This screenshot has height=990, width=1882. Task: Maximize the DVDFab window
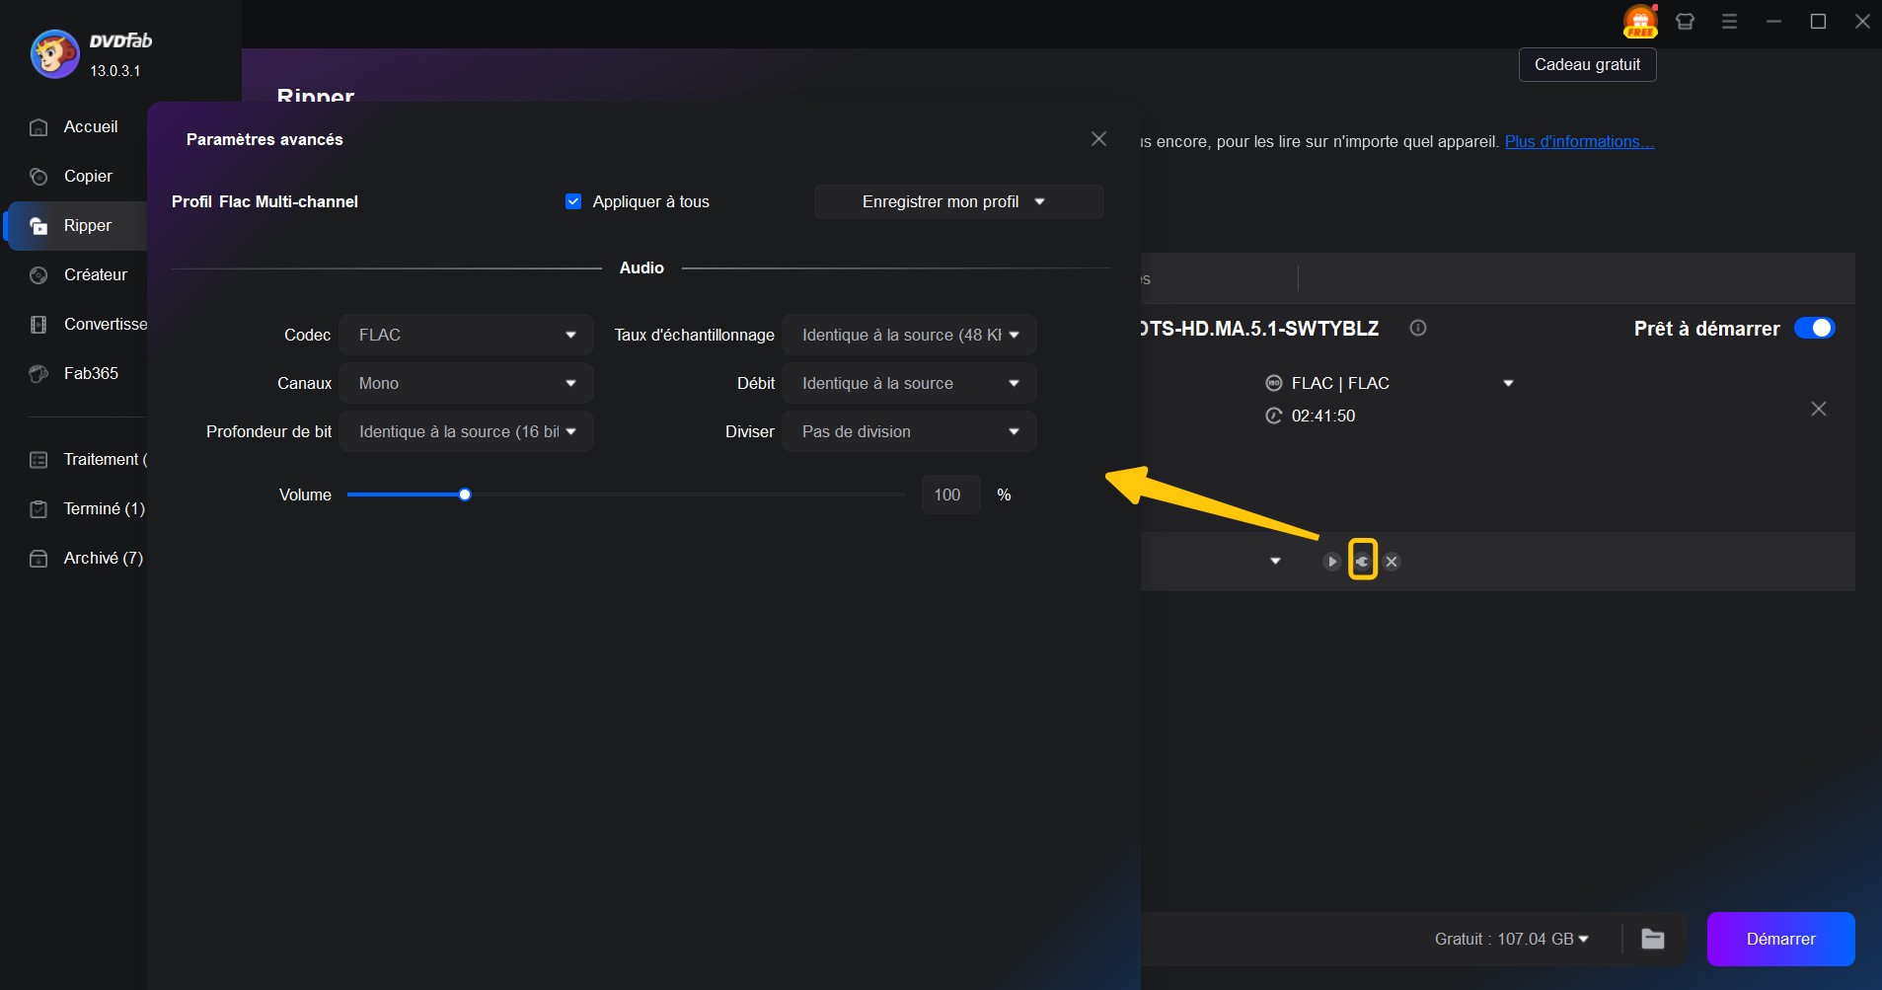pyautogui.click(x=1818, y=21)
